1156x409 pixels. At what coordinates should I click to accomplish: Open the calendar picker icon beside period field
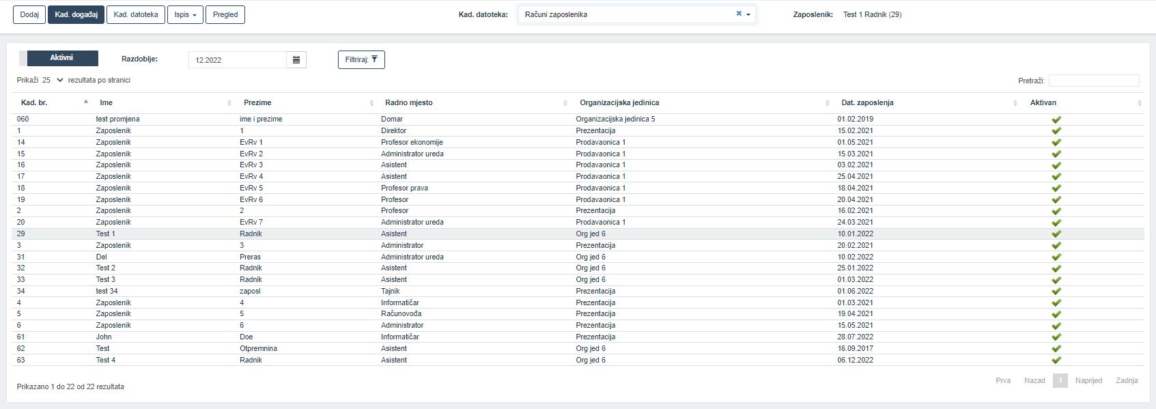point(296,60)
